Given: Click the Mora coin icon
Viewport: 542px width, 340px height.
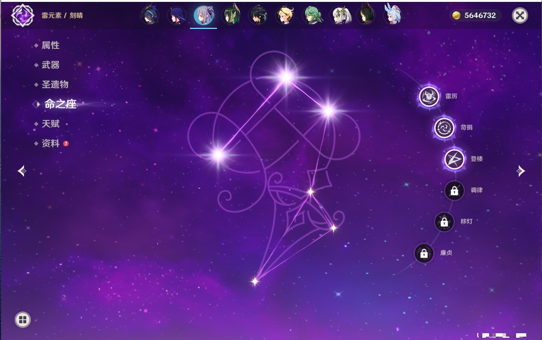Looking at the screenshot, I should pos(456,15).
